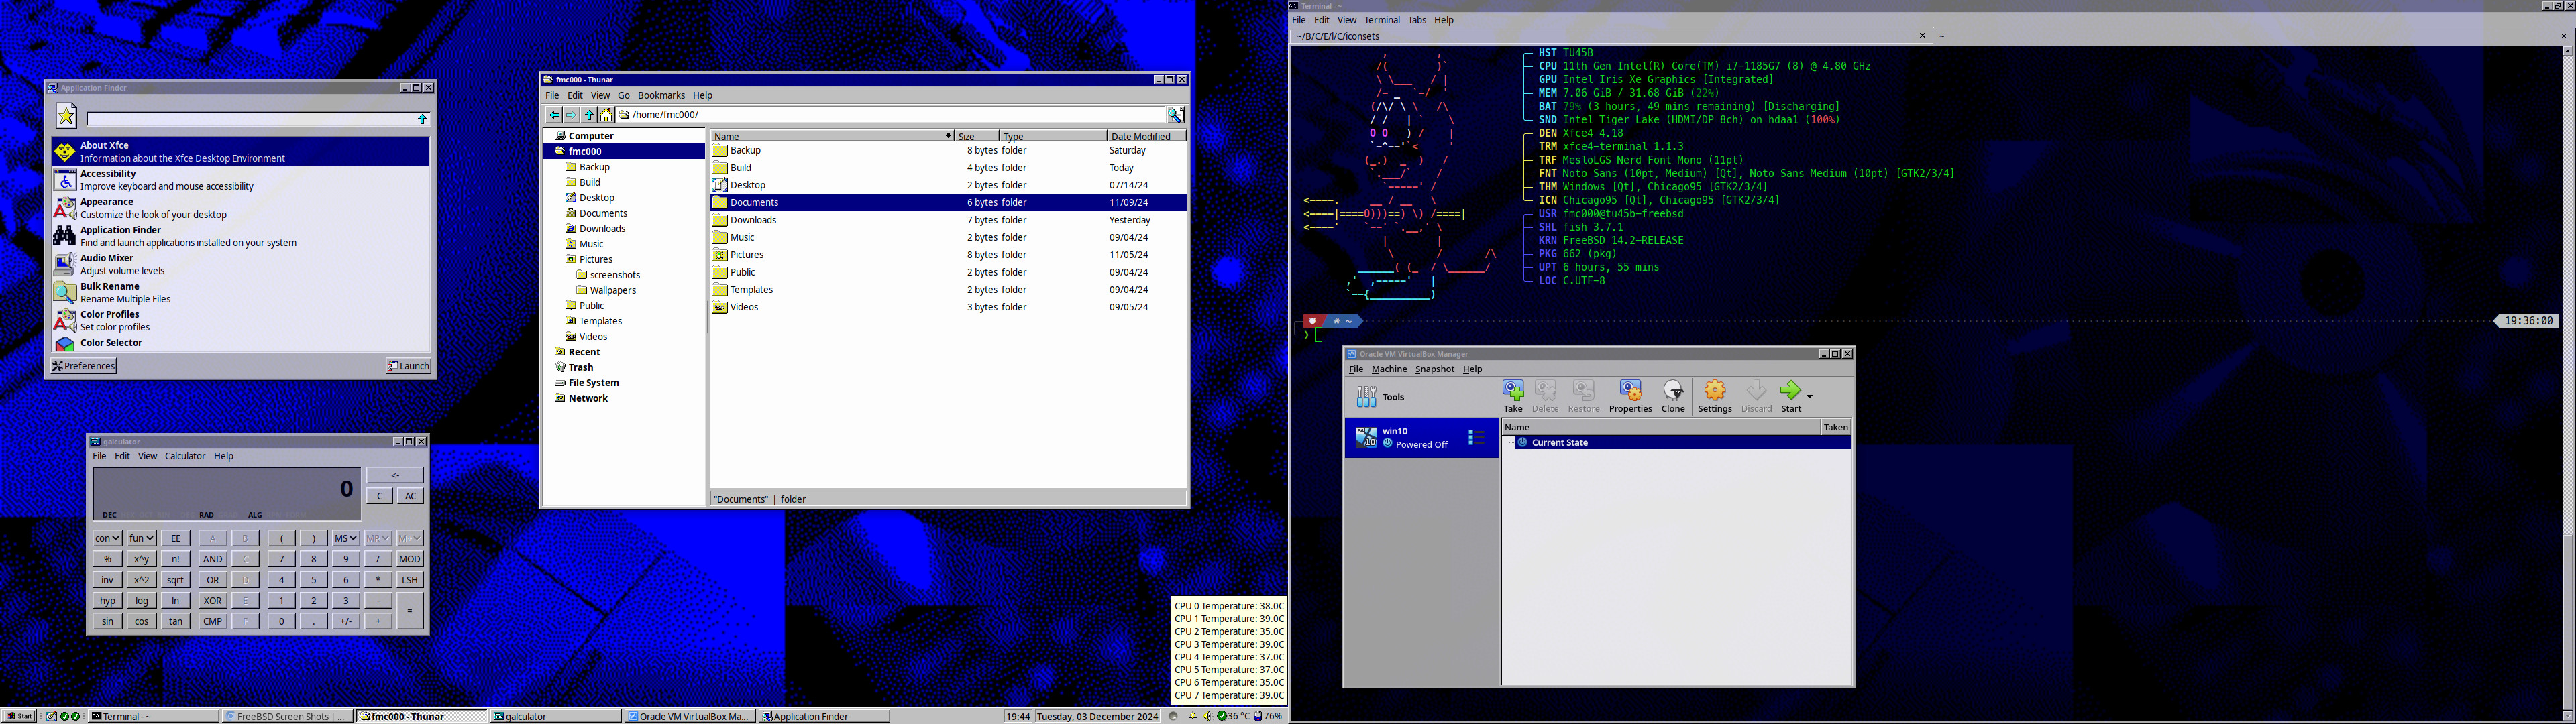Open the Color Selector in Xfce menu
The width and height of the screenshot is (2576, 724).
pyautogui.click(x=110, y=341)
